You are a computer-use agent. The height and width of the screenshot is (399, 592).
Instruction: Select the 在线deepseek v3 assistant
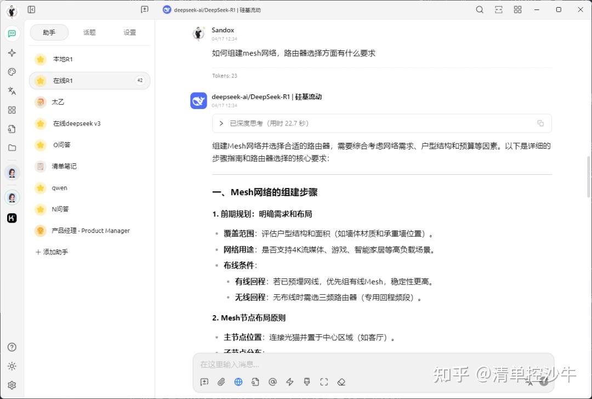(x=89, y=123)
